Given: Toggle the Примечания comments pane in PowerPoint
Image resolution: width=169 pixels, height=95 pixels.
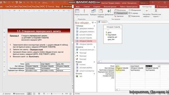Looking at the screenshot, I should point(19,94).
